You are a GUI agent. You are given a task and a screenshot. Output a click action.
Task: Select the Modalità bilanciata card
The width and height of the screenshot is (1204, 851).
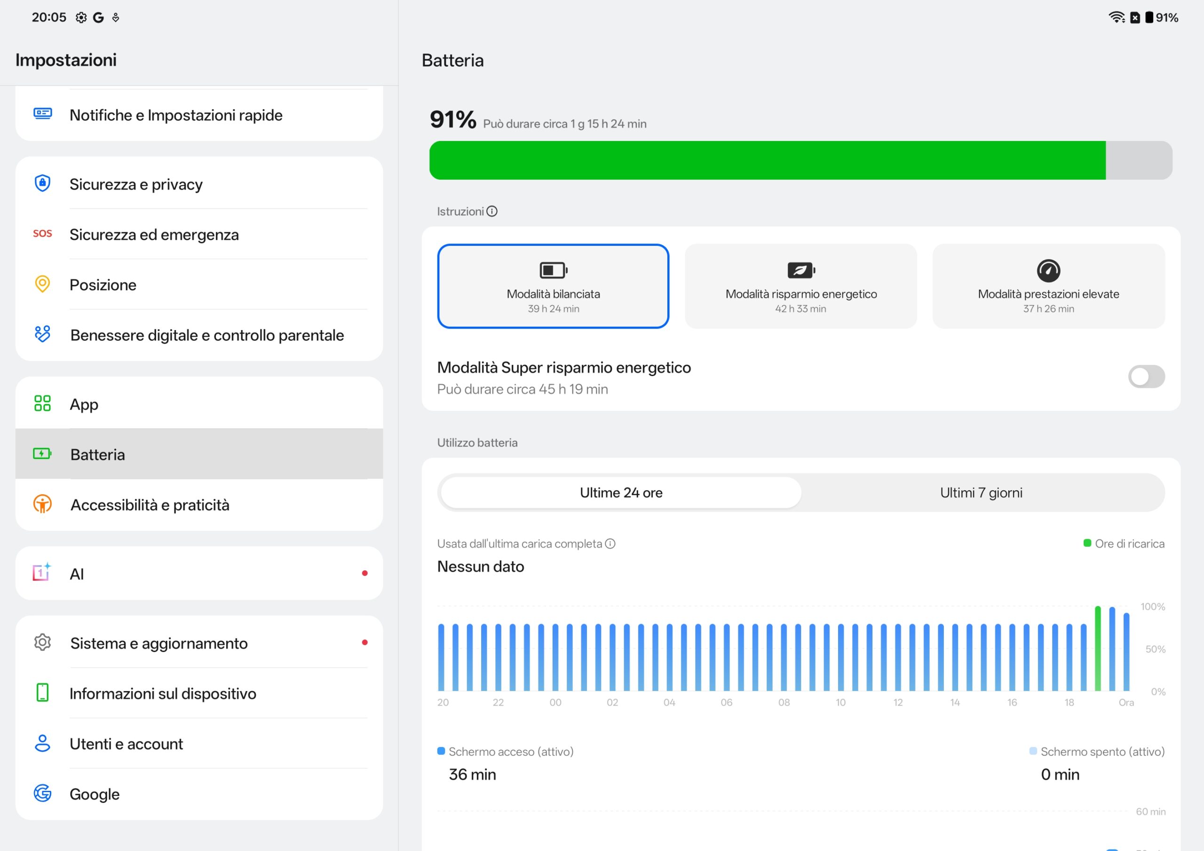[x=553, y=286]
